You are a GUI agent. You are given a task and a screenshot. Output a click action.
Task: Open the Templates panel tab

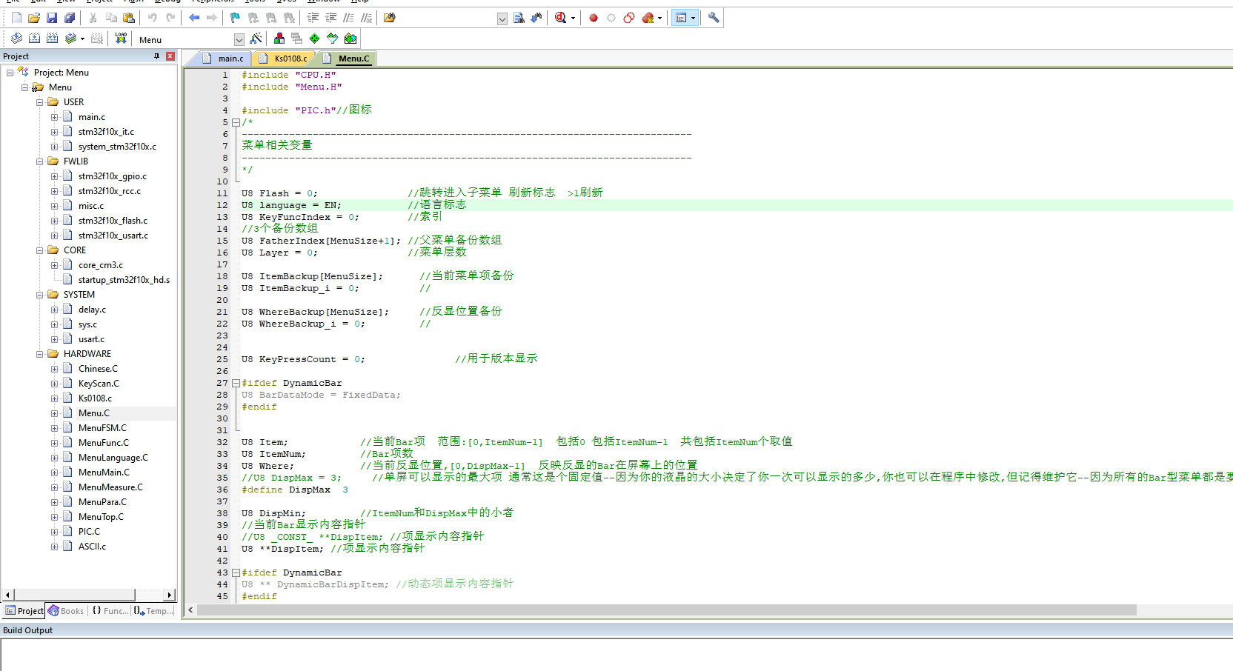point(153,611)
